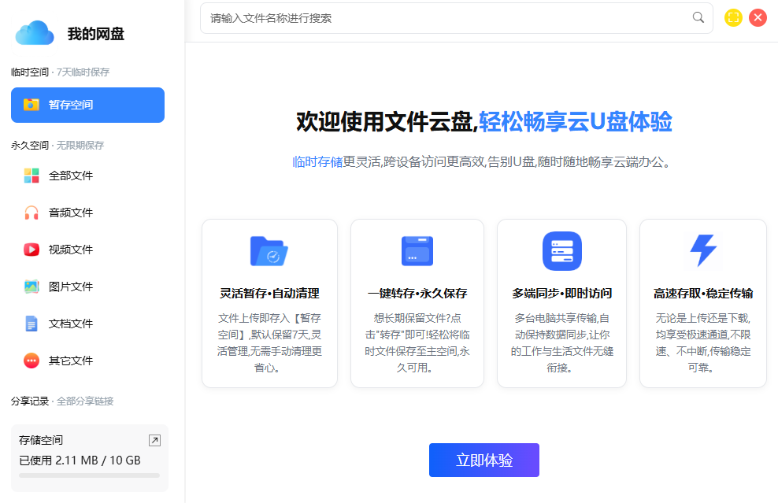Click the yellow fullscreen window icon
Screen dimensions: 778x503
(x=733, y=17)
